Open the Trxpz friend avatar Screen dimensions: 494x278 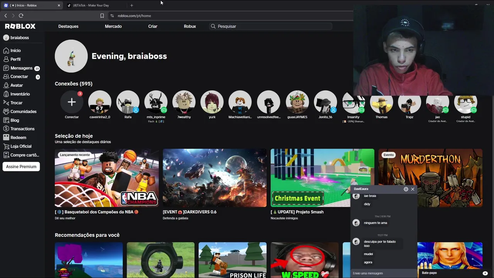click(x=409, y=104)
